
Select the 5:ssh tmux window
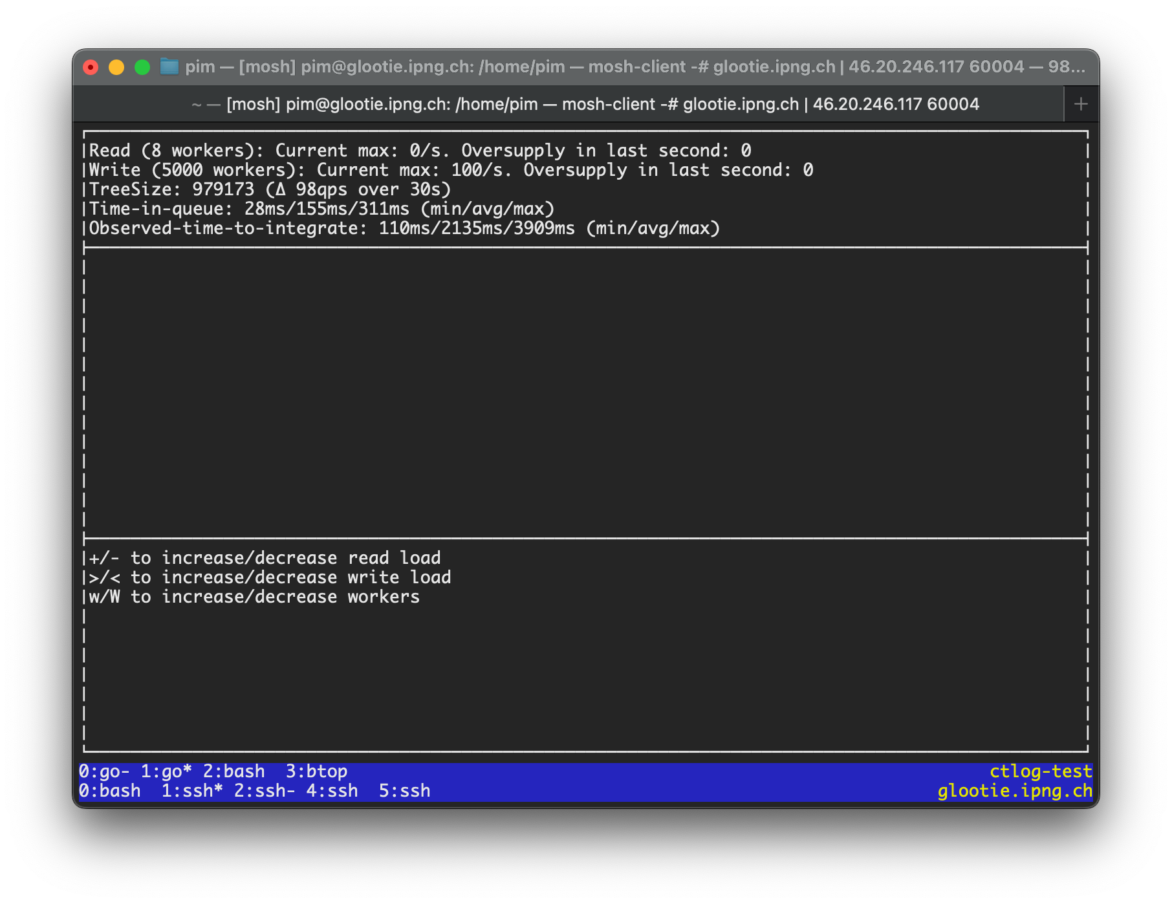coord(404,791)
